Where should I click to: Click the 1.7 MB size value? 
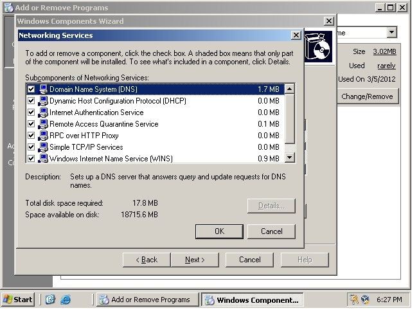point(269,89)
